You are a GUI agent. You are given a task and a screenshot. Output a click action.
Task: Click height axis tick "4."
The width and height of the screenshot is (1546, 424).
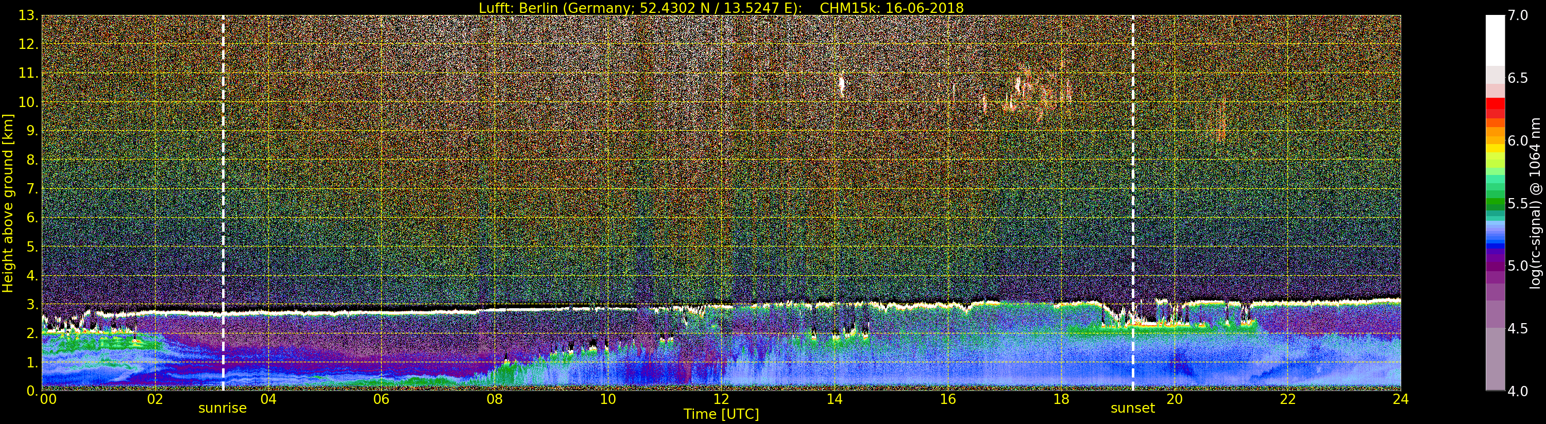pos(32,275)
